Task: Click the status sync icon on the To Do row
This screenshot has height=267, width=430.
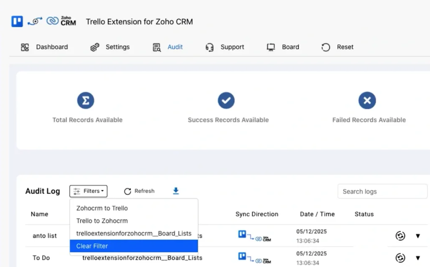Action: coord(400,257)
